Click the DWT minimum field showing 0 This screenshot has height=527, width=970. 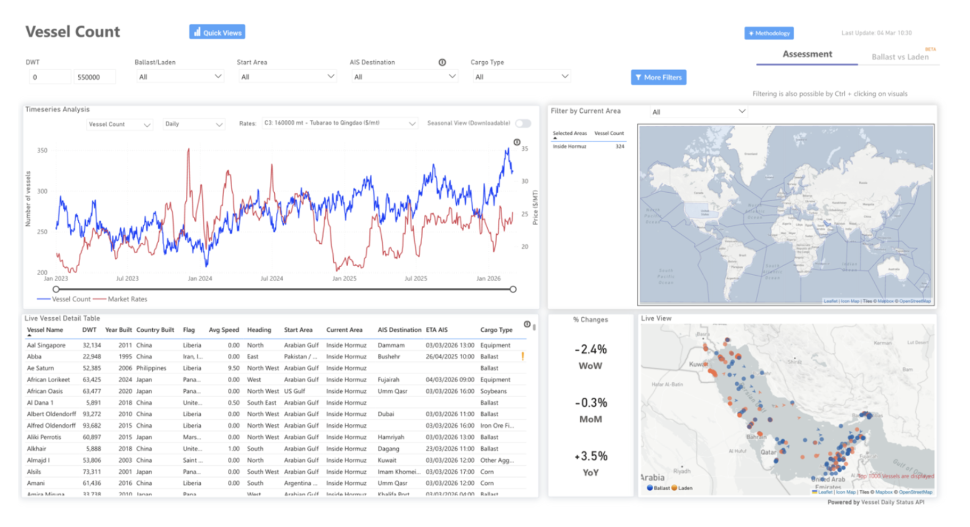point(50,77)
